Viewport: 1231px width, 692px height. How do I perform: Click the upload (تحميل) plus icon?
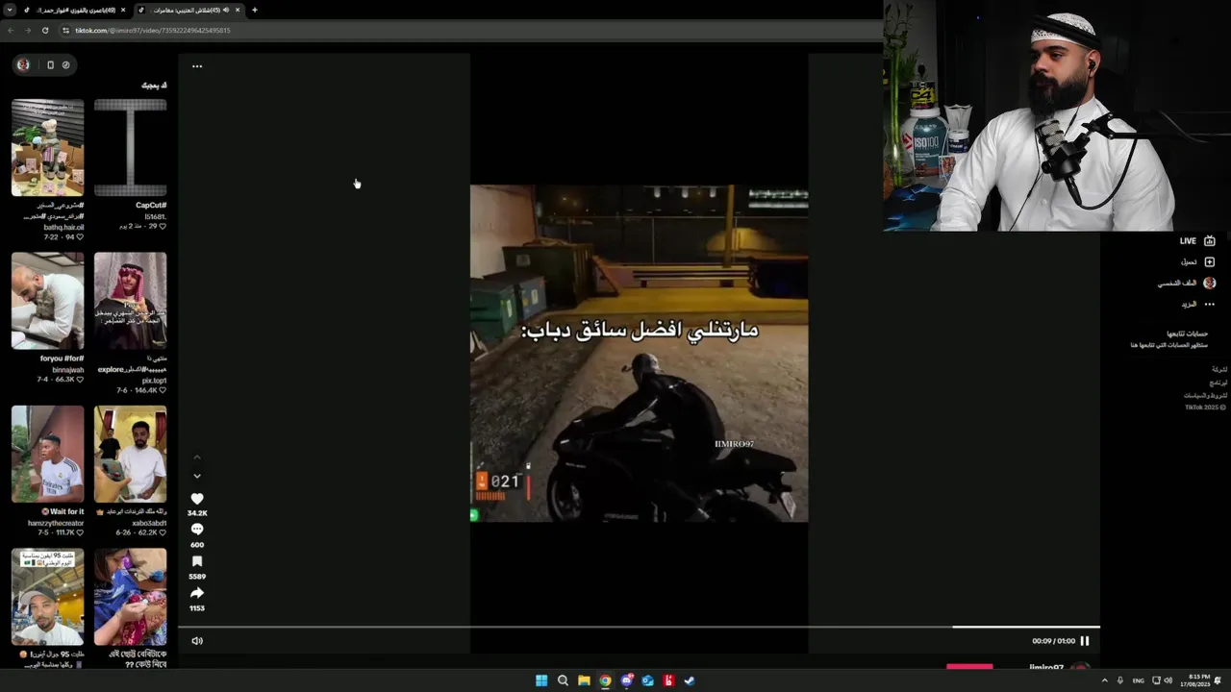(x=1210, y=262)
